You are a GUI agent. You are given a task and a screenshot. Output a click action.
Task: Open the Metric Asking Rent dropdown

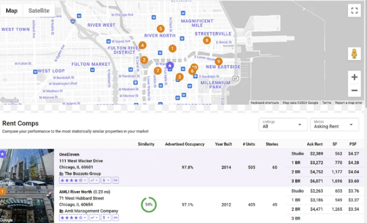(334, 124)
